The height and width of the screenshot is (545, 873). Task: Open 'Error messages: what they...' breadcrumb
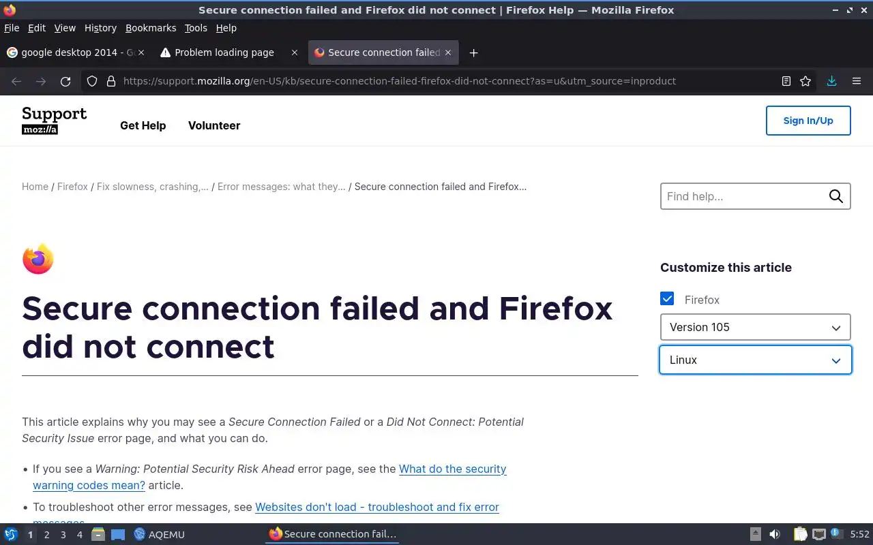pos(282,187)
